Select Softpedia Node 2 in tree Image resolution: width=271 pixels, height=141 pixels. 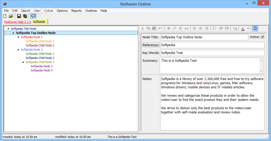coord(32,50)
